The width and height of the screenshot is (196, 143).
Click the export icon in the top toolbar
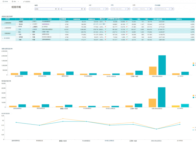point(13,1)
